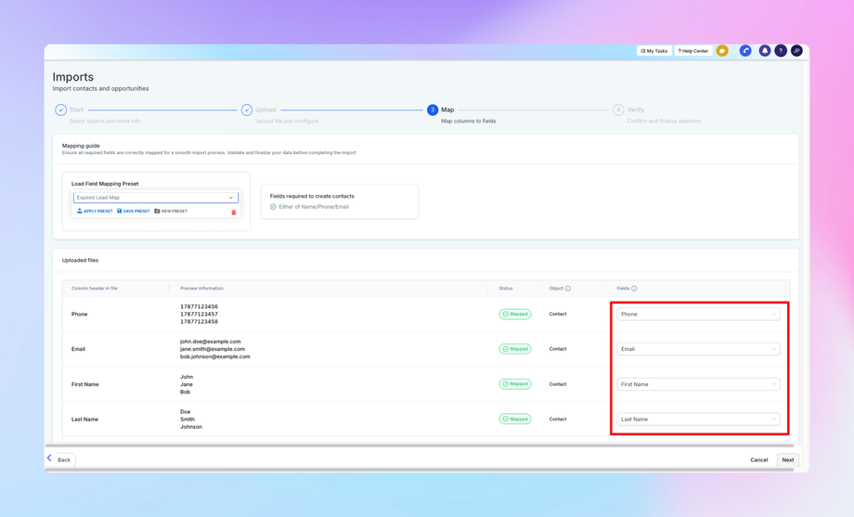
Task: Open the Email field mapping dropdown
Action: click(x=698, y=349)
